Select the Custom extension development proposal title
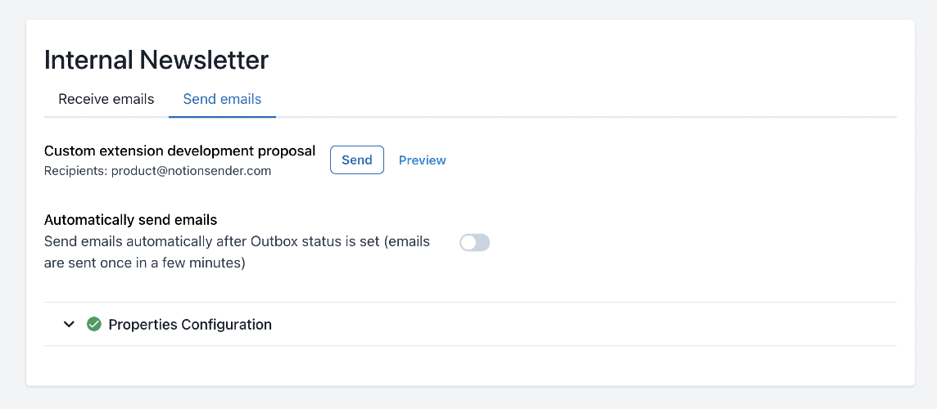Viewport: 937px width, 409px height. click(179, 151)
